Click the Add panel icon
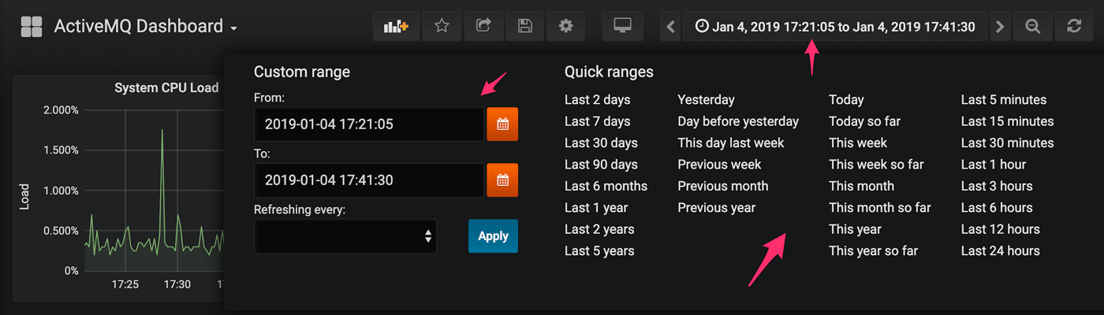The width and height of the screenshot is (1104, 315). (x=396, y=27)
